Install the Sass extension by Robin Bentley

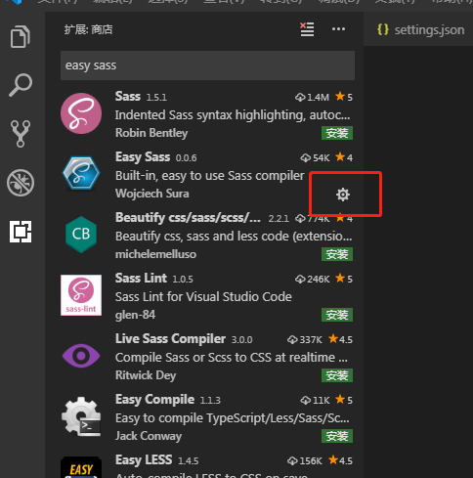337,133
